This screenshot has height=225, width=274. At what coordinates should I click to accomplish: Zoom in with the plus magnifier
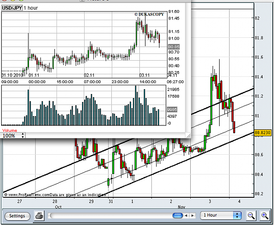264,215
